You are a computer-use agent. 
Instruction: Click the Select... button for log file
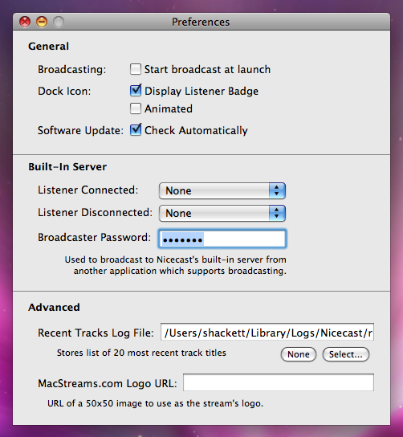click(346, 354)
